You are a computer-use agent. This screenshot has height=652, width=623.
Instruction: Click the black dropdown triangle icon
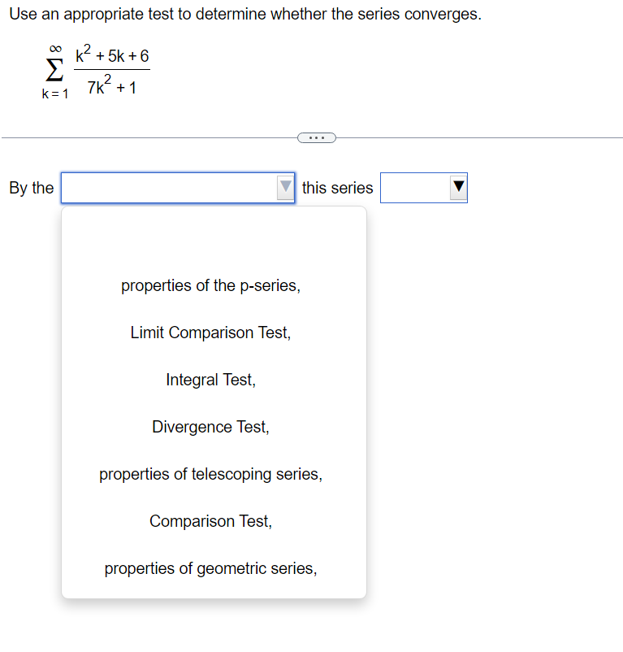tap(457, 188)
